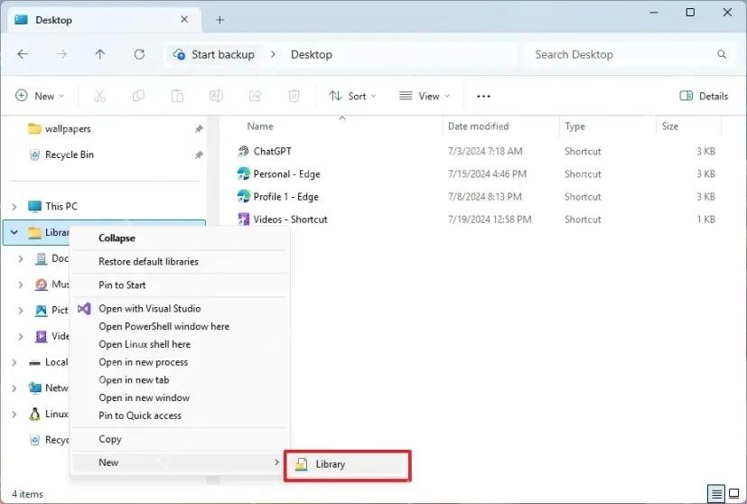Click the ChatGPT shortcut icon
747x504 pixels.
pos(243,152)
